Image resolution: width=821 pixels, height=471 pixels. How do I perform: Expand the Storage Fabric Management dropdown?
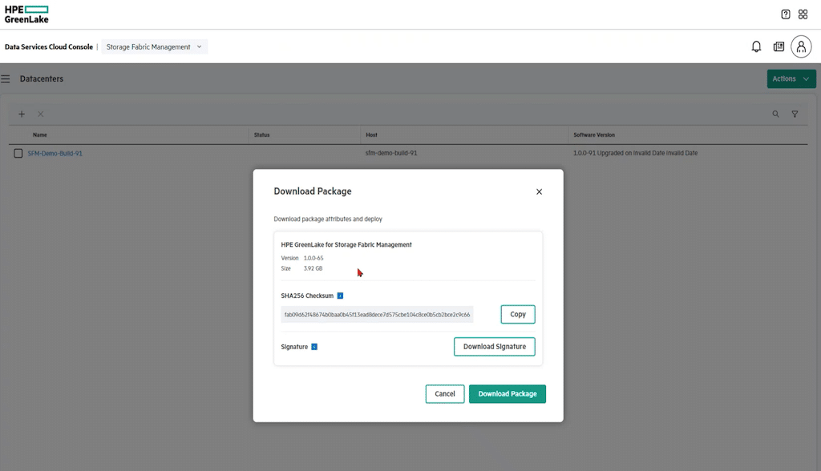point(154,46)
